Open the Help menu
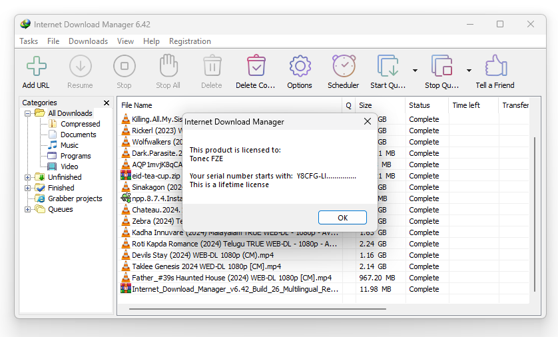The height and width of the screenshot is (337, 558). point(151,41)
